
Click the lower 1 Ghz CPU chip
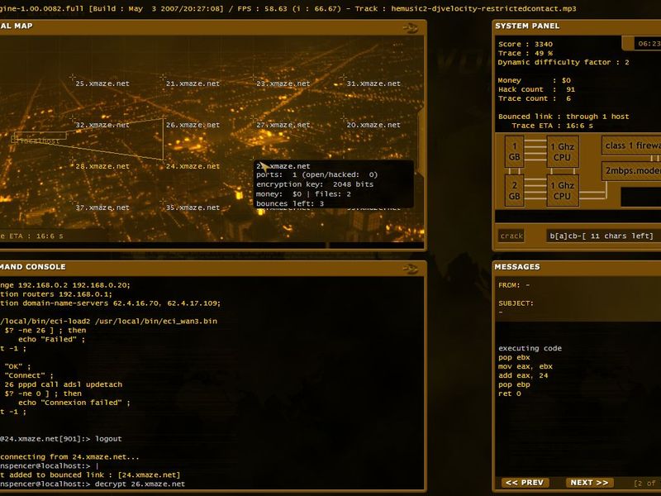point(563,191)
